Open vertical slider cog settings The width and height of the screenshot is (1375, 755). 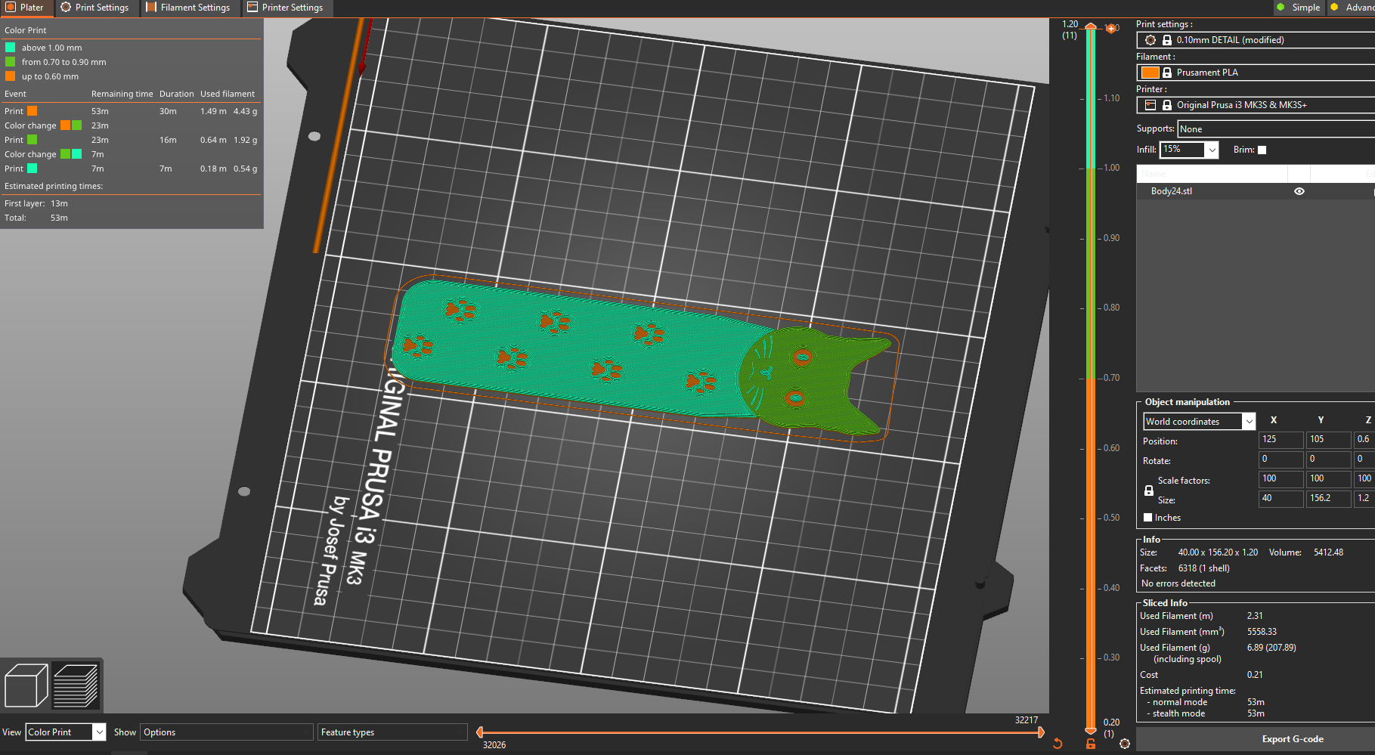tap(1125, 744)
